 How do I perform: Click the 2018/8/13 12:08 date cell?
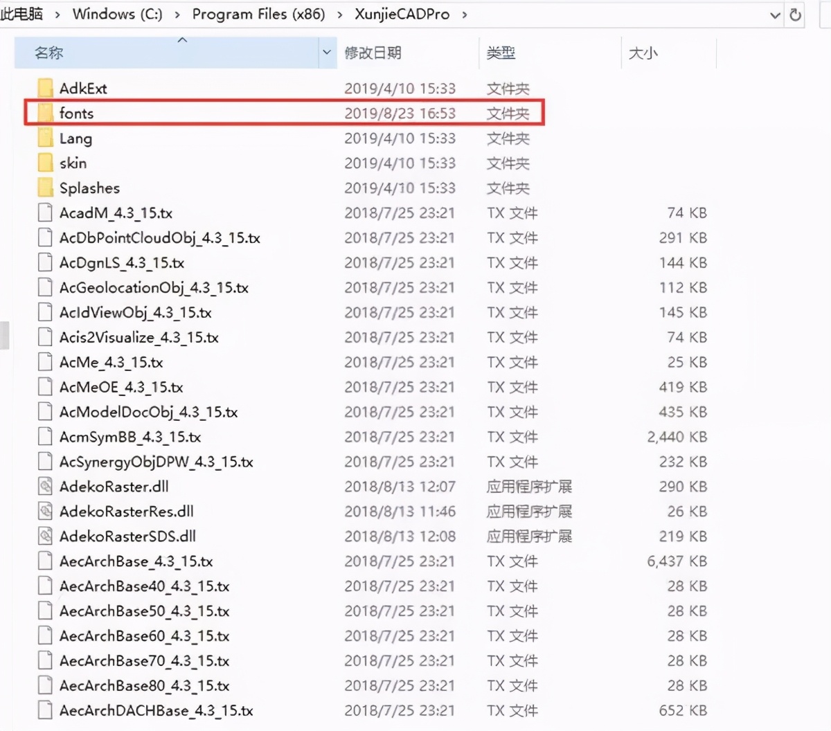click(400, 536)
